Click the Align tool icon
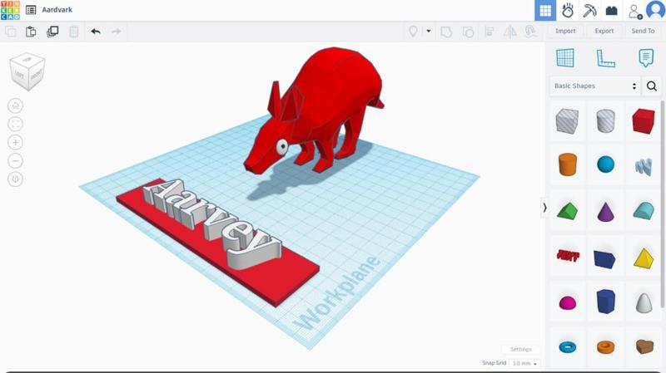The height and width of the screenshot is (373, 666). (x=490, y=32)
